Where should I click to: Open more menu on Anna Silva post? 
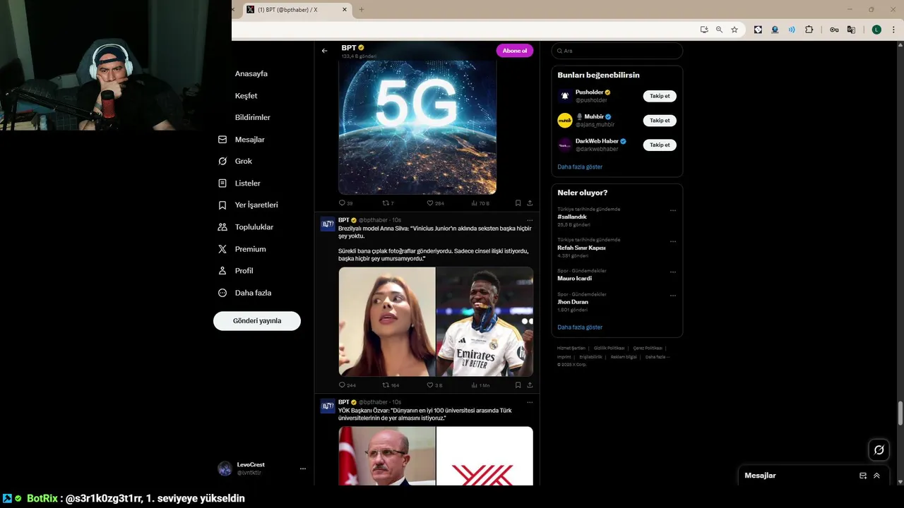[530, 221]
